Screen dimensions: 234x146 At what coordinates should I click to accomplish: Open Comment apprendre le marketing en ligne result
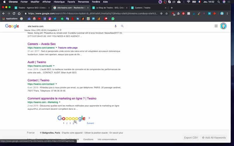pos(62,98)
